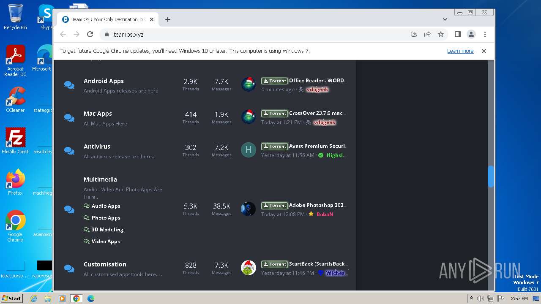Click the volume icon in system tray
Viewport: 541px width, 304px height.
tap(481, 299)
